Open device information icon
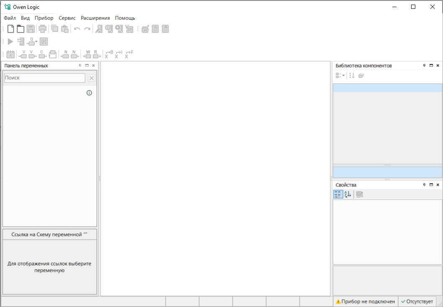 coord(109,29)
